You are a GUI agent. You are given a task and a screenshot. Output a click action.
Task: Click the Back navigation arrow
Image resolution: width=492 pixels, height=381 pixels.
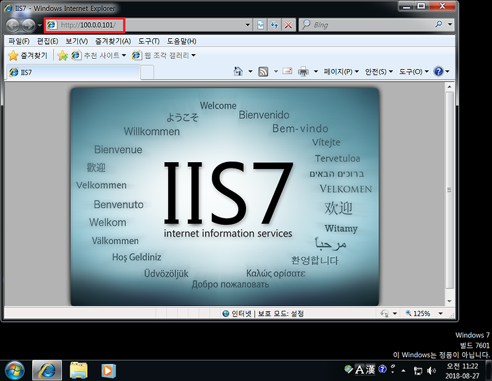point(13,25)
